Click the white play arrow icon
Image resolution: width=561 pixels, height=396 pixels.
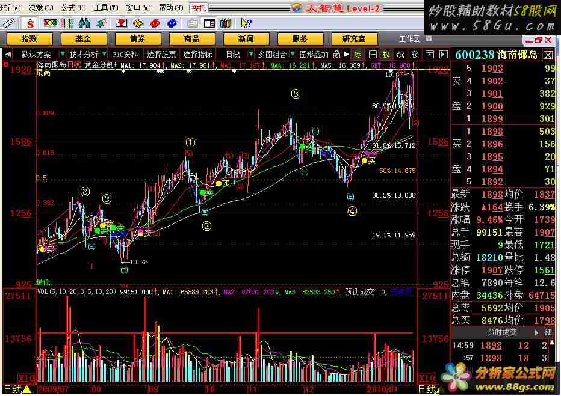(x=346, y=54)
